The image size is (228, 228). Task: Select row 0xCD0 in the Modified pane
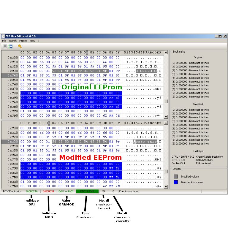[x=83, y=186]
